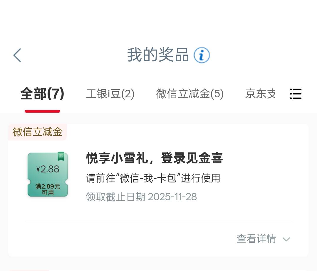Switch to the 微信立减金(5) tab
The image size is (317, 271).
click(190, 94)
